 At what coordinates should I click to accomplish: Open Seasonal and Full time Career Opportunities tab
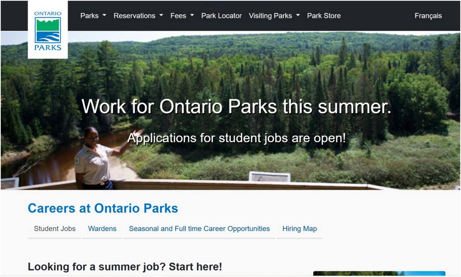(x=199, y=229)
